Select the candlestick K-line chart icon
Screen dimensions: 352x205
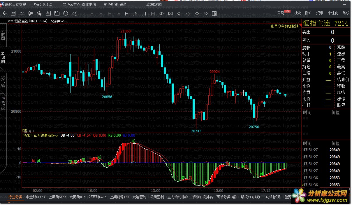(x=31, y=13)
